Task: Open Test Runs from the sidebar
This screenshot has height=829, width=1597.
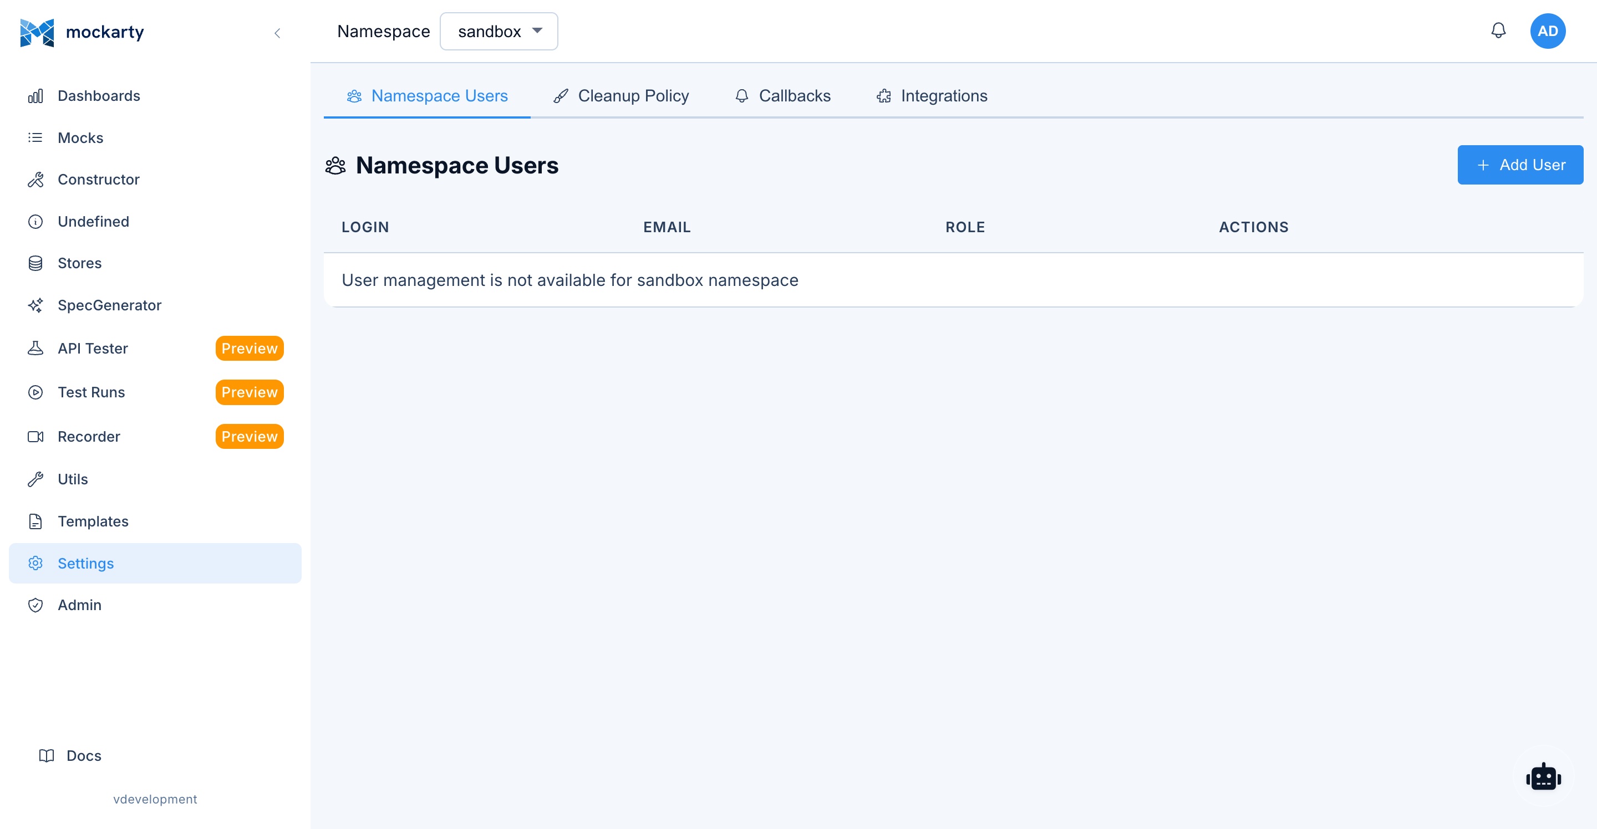Action: tap(155, 392)
